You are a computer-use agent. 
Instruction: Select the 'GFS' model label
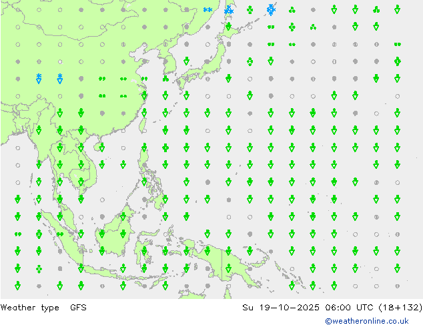pos(78,307)
